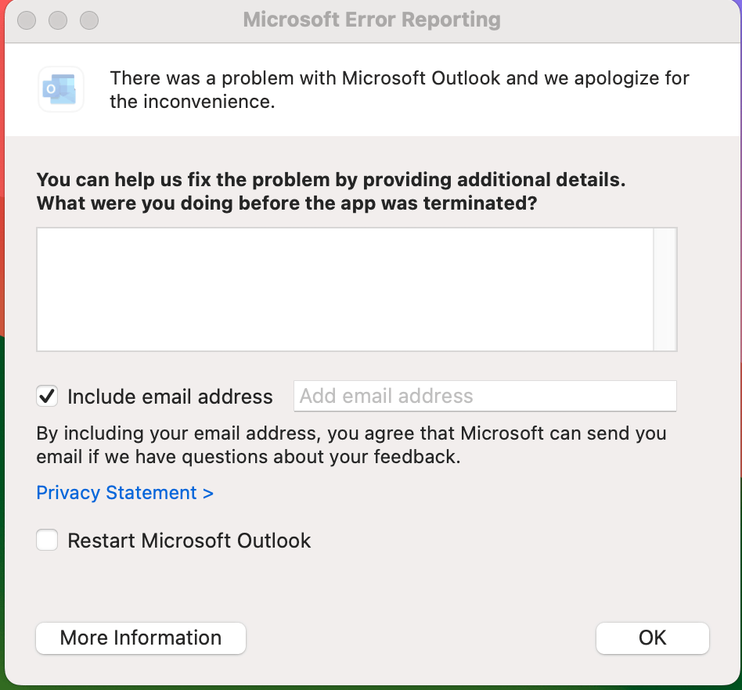Click the Microsoft Outlook app icon
This screenshot has width=742, height=690.
tap(60, 89)
